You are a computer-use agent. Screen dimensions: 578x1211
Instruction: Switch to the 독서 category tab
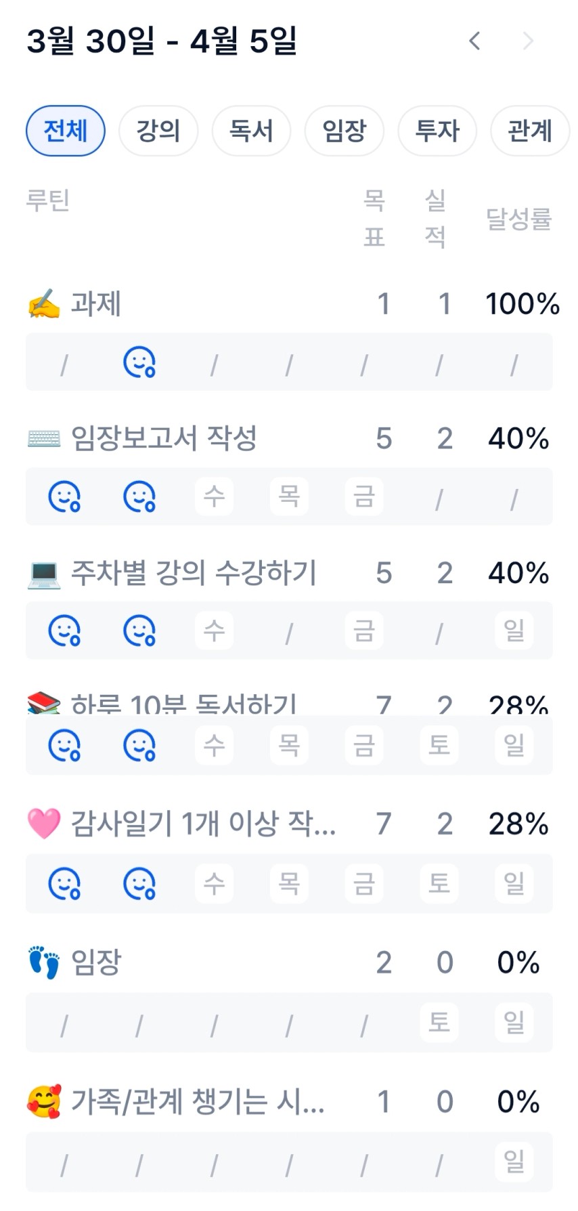coord(251,131)
